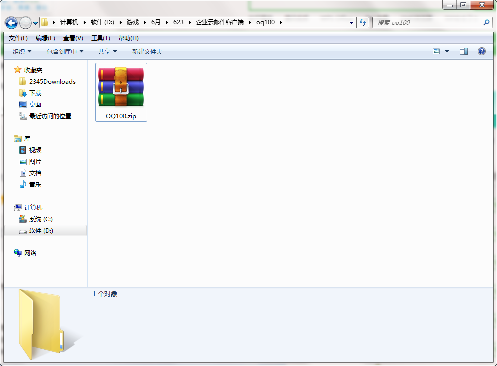The height and width of the screenshot is (366, 497).
Task: Open address bar history dropdown
Action: (x=351, y=23)
